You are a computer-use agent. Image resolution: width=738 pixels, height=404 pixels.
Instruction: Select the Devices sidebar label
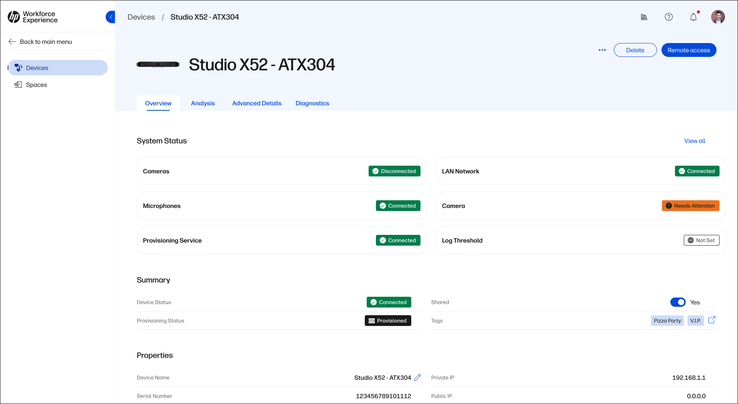[37, 68]
